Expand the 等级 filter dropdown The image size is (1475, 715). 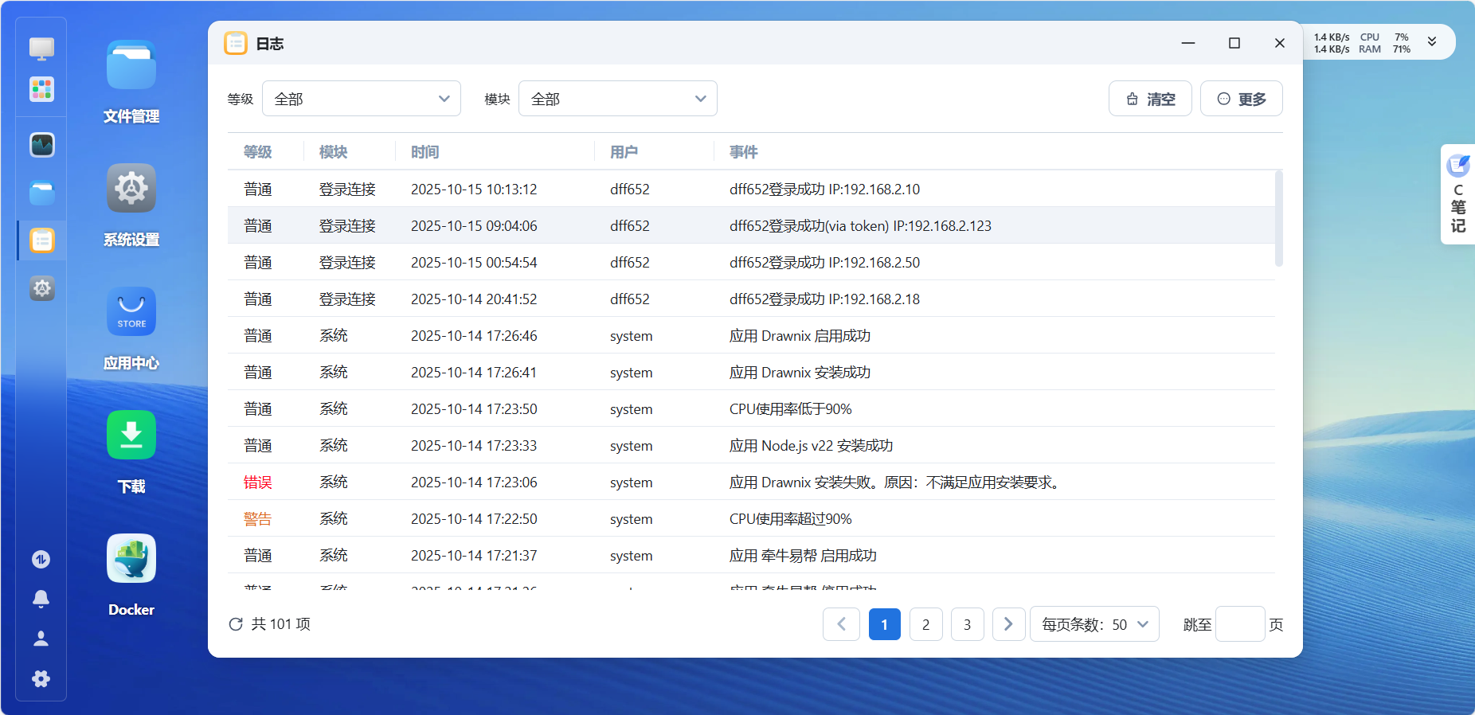coord(362,99)
